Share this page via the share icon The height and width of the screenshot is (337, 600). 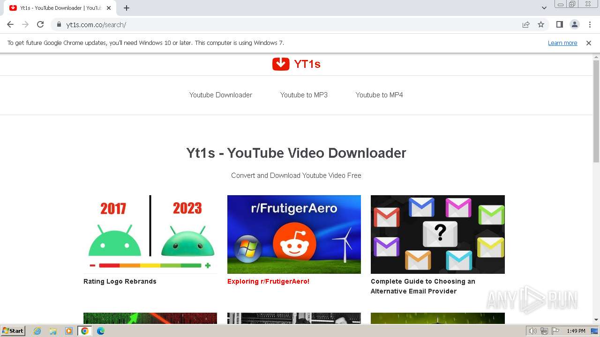pyautogui.click(x=526, y=24)
